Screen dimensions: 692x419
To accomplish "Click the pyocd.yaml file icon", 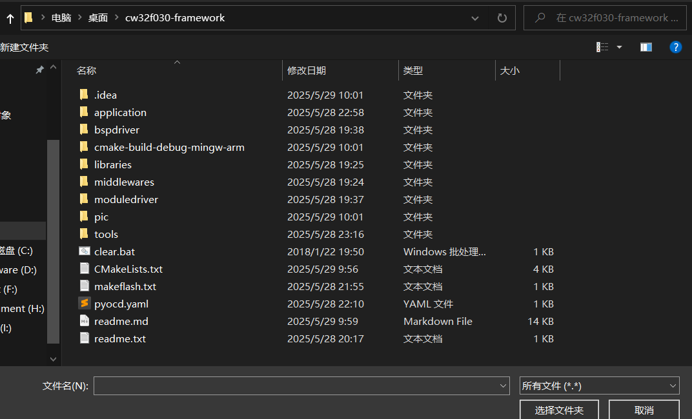I will [84, 304].
